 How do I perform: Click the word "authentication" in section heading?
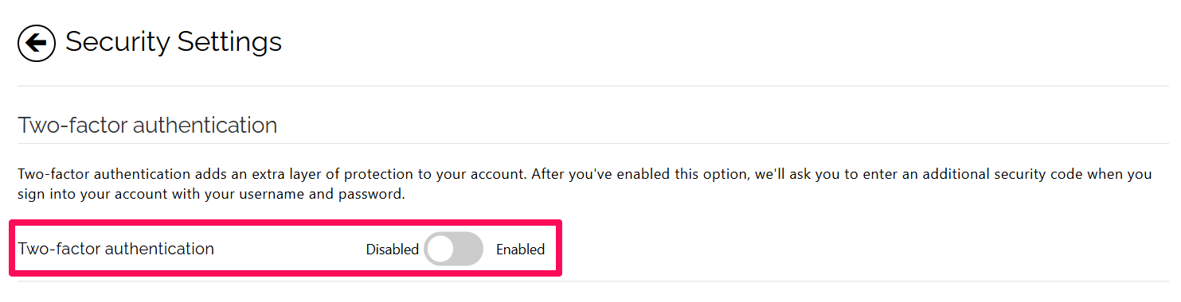click(x=205, y=125)
